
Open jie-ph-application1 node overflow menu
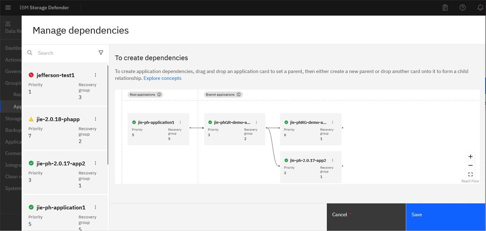(180, 122)
